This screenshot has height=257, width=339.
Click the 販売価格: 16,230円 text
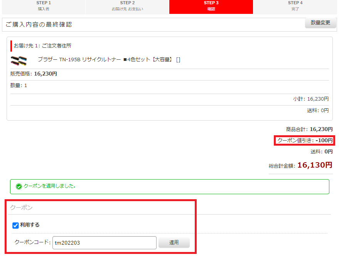click(x=34, y=74)
